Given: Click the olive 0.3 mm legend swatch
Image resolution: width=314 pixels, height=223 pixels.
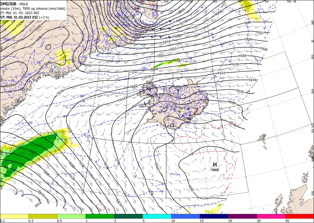Looking at the screenshot, I should pos(43,216).
